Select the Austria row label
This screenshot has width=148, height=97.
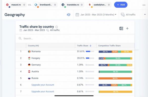point(35,72)
